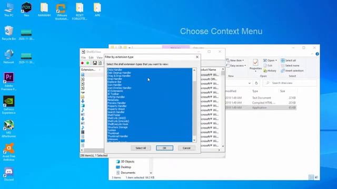This screenshot has width=337, height=189.
Task: Click Select All in the filter dialog
Action: point(141,148)
